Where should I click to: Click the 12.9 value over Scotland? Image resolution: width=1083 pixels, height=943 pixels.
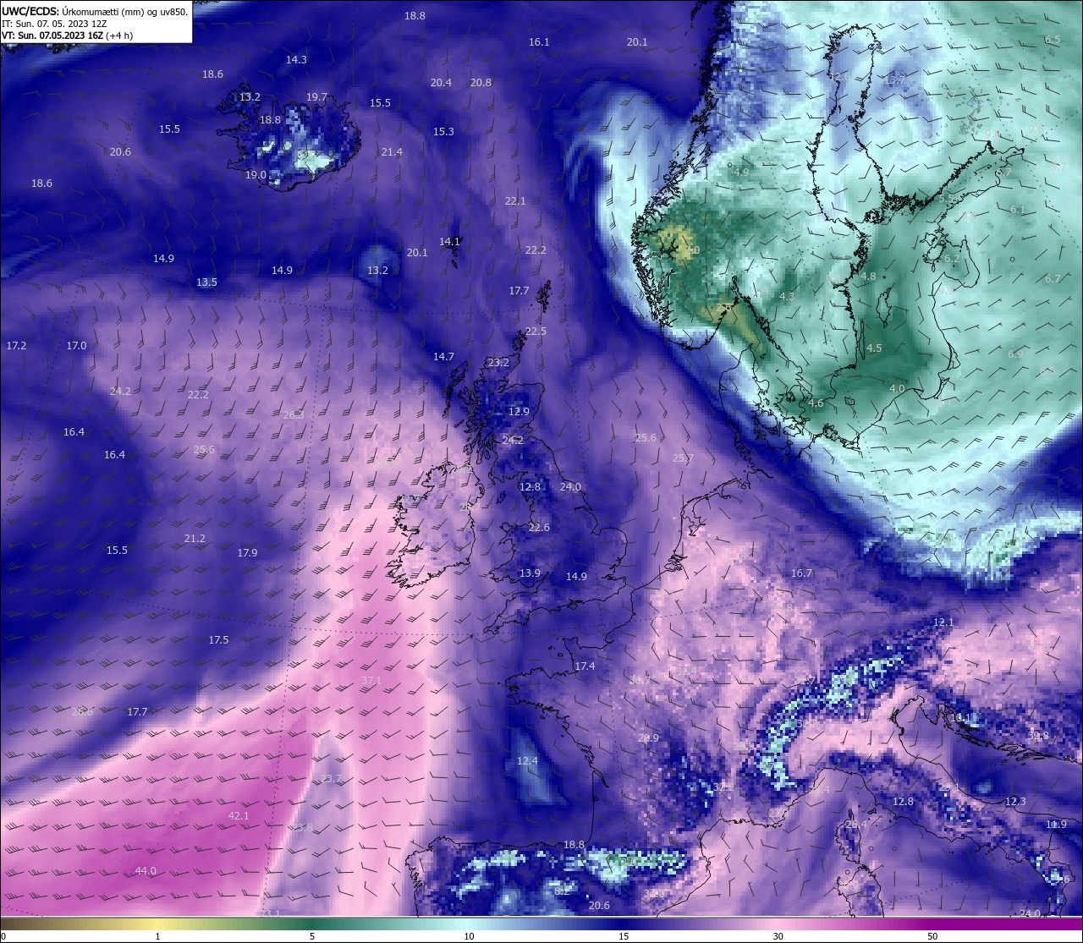click(x=519, y=411)
